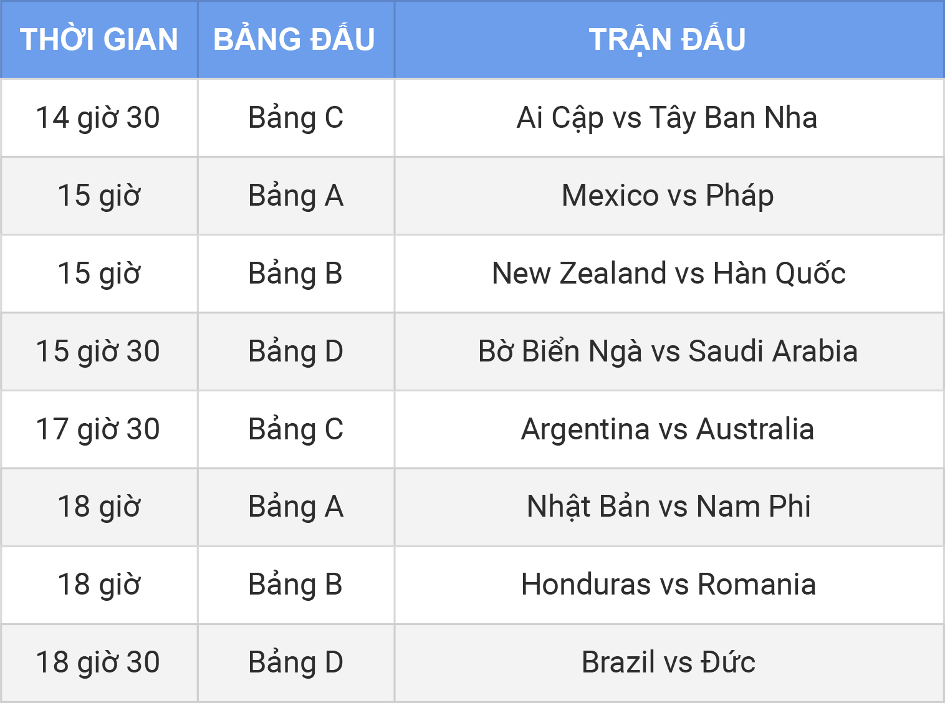Screen dimensions: 945x703
Task: Click the 15 giờ 30 time cell
Action: click(99, 351)
